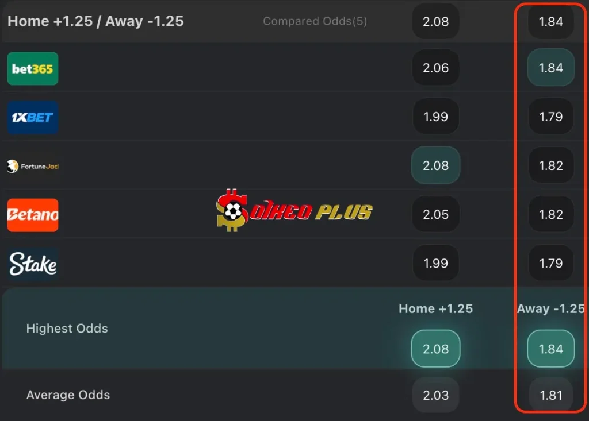Expand the Highest Odds summary row
Viewport: 589px width, 421px height.
67,329
